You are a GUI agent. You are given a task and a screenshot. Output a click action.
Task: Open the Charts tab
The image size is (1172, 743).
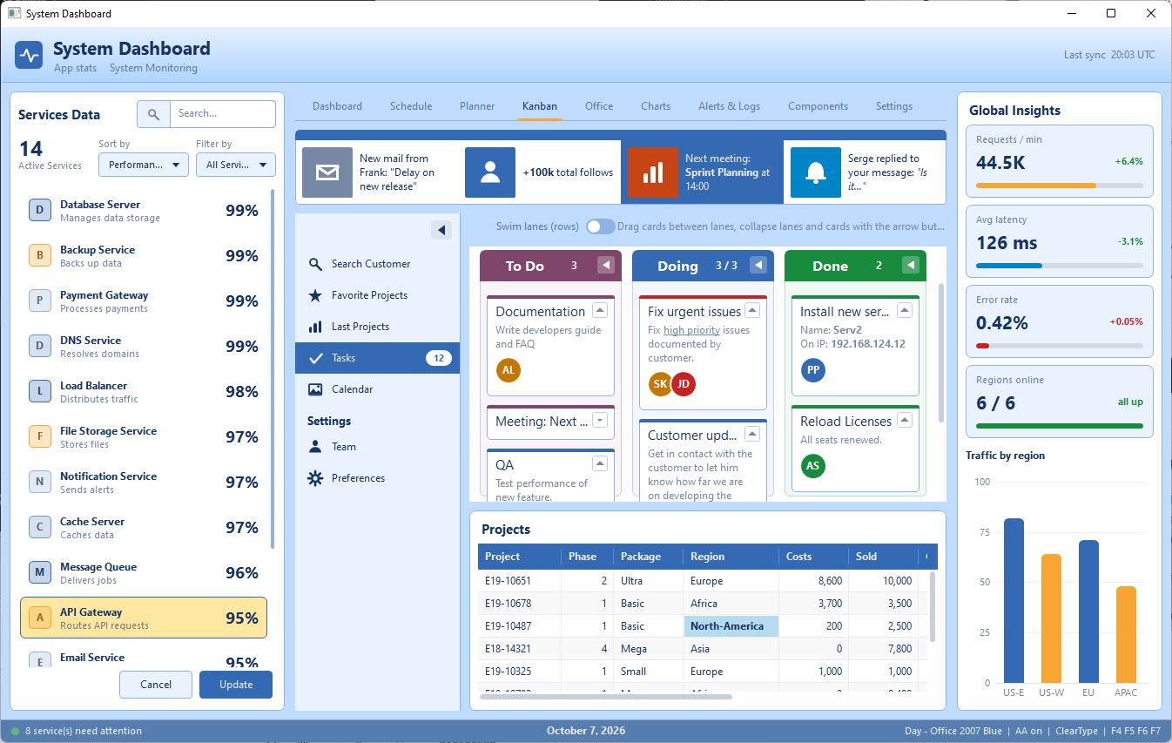[x=656, y=106]
